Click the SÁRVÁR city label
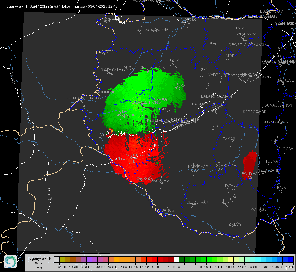 pos(129,67)
